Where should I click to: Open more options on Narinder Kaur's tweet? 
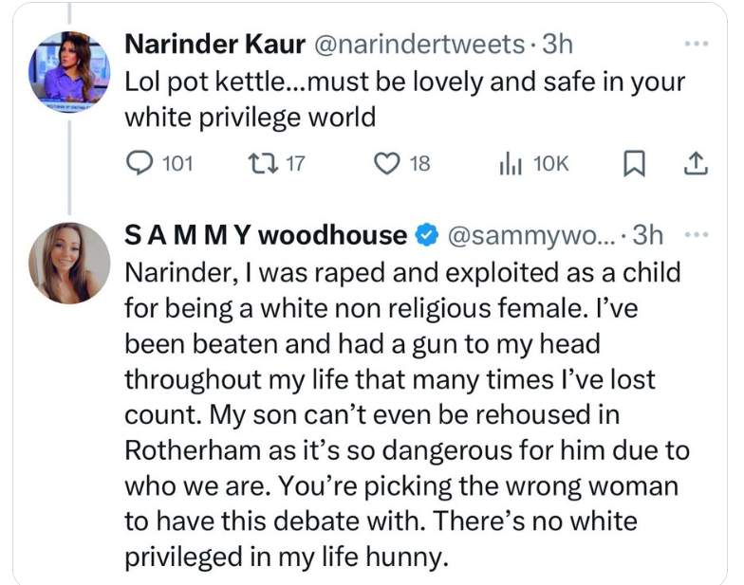pyautogui.click(x=696, y=44)
